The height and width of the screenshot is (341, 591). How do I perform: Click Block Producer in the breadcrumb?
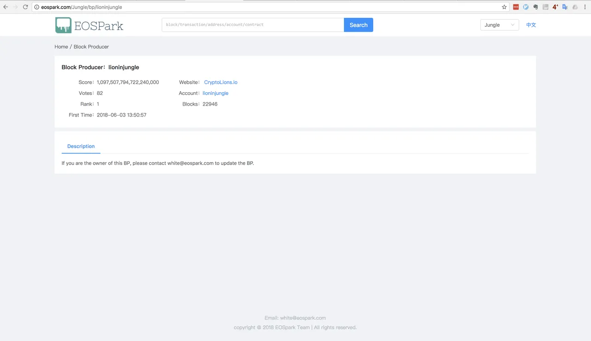(91, 47)
